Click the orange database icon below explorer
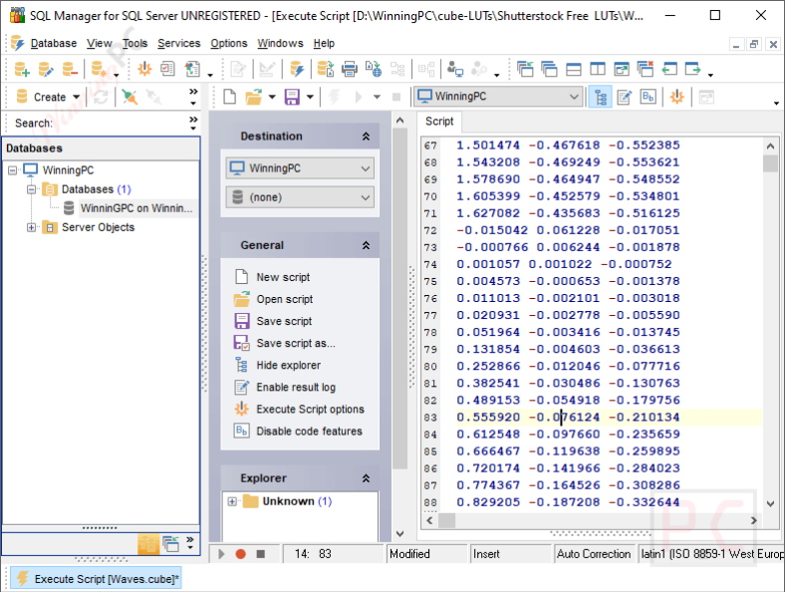Viewport: 785px width, 592px height. (148, 543)
